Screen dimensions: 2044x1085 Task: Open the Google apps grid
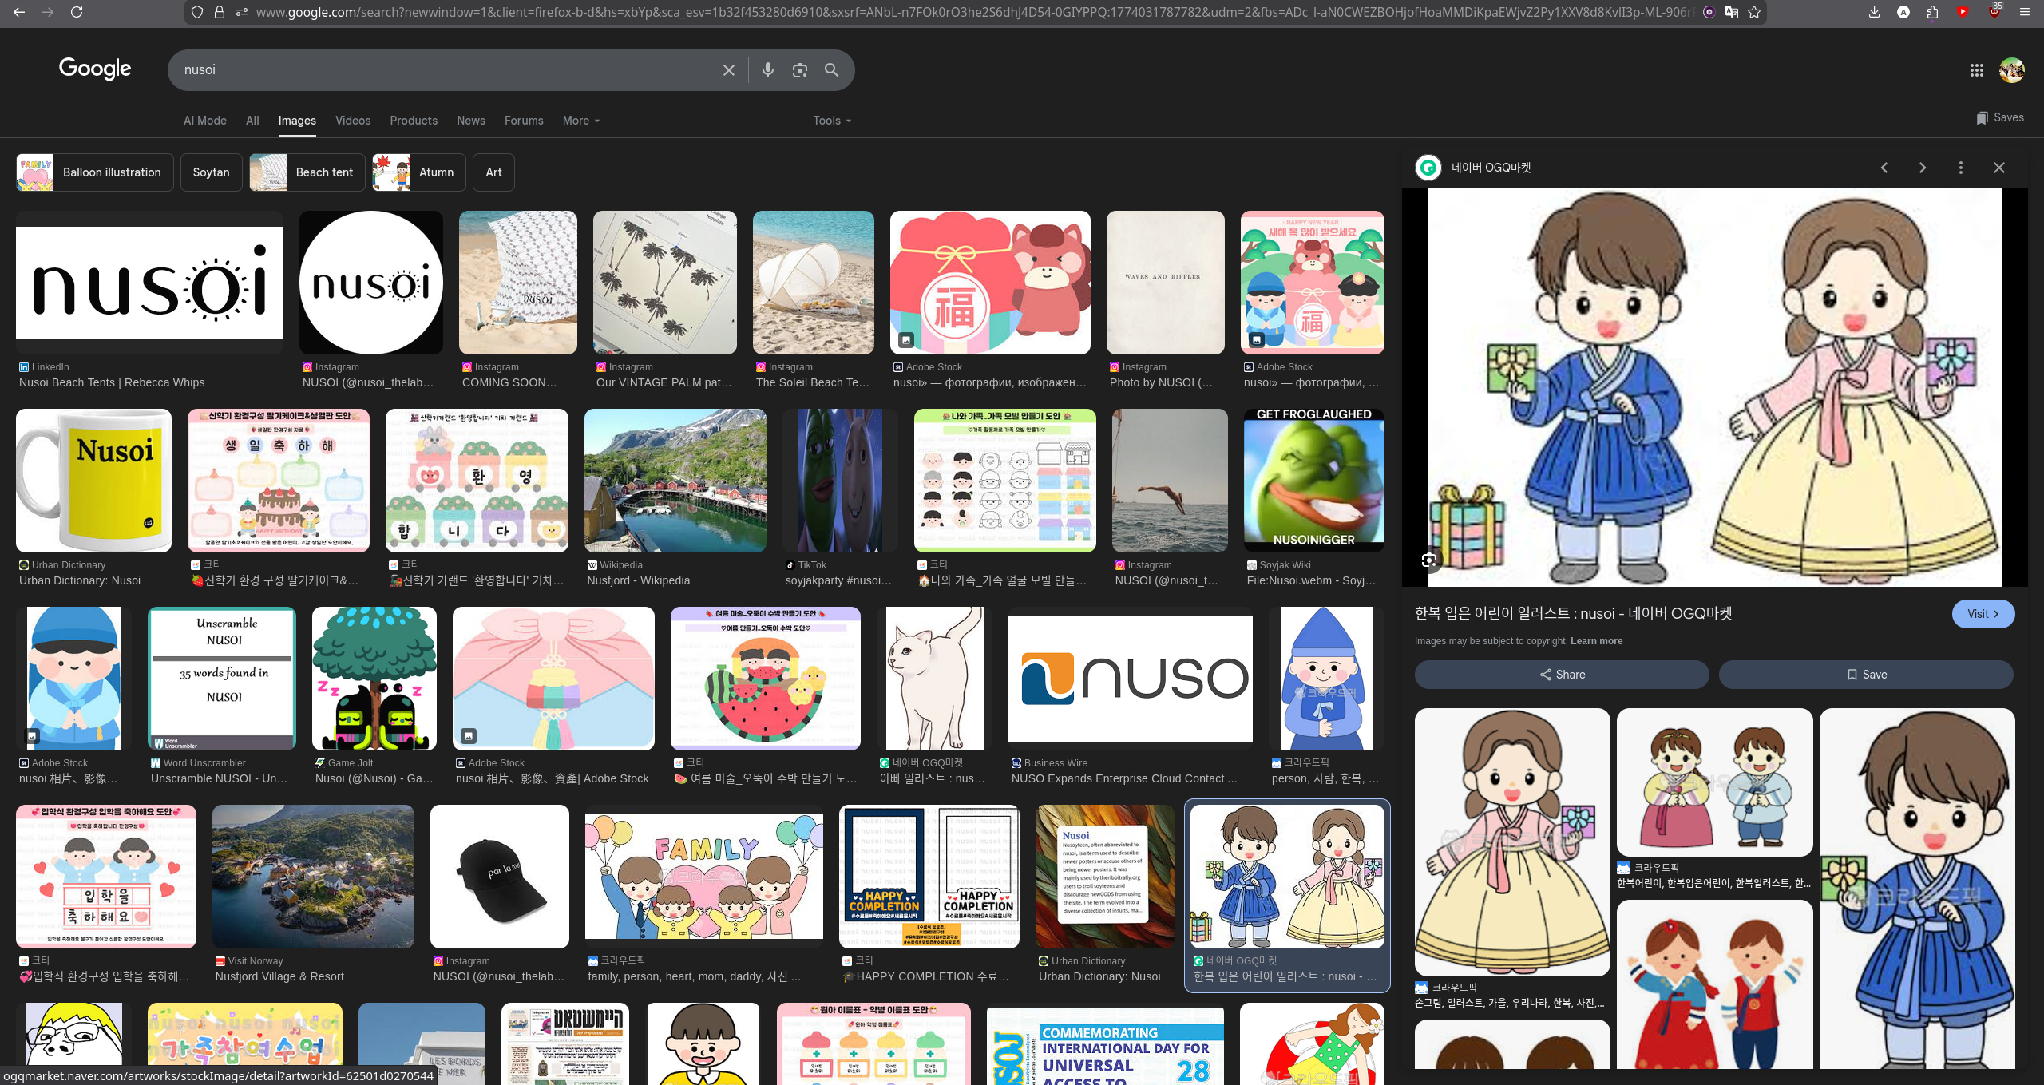click(x=1976, y=70)
